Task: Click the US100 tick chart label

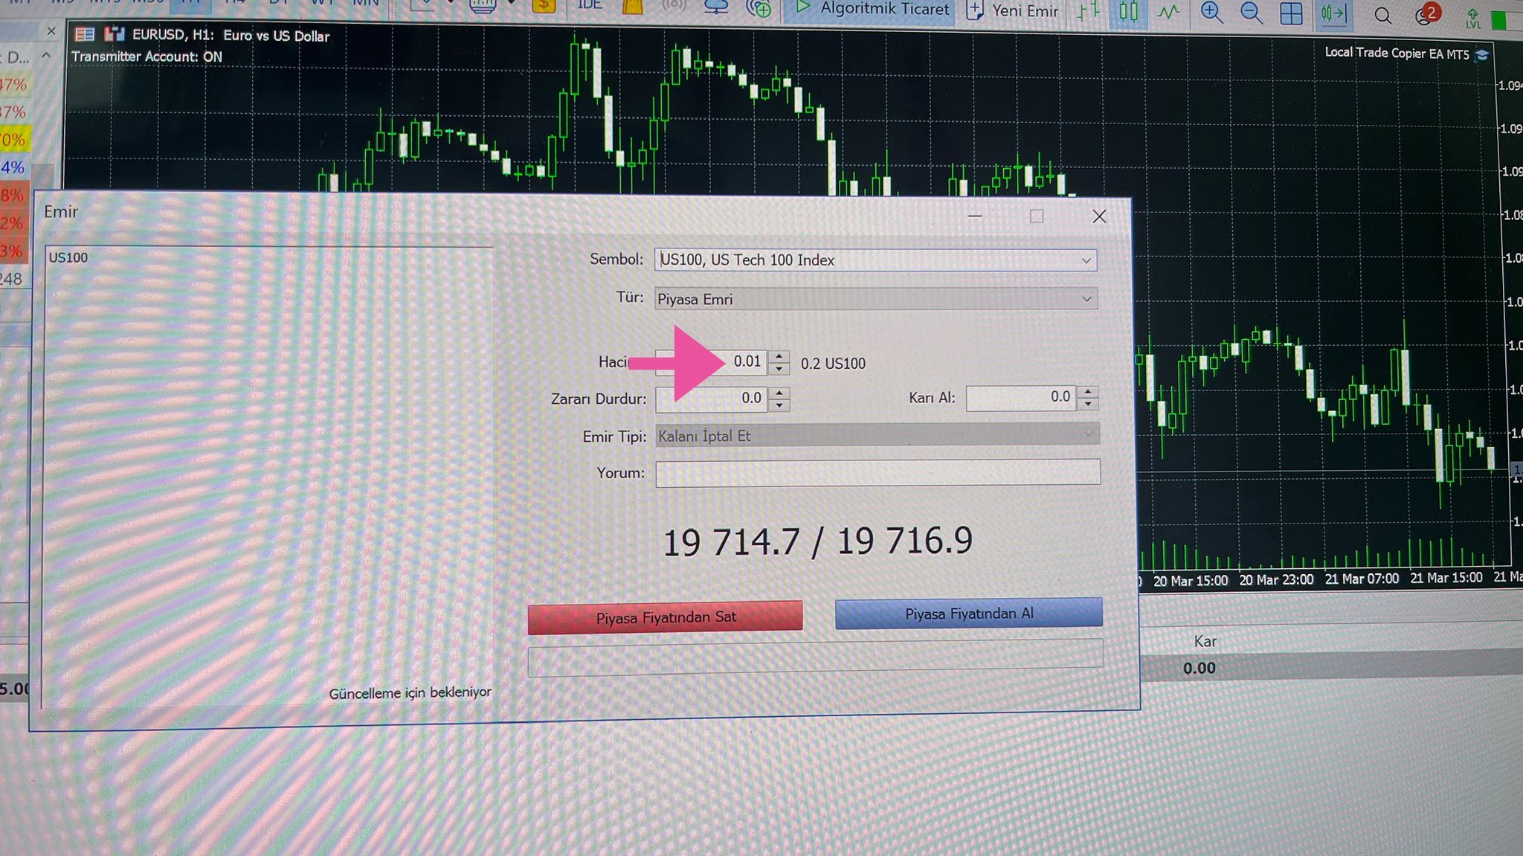Action: click(68, 257)
